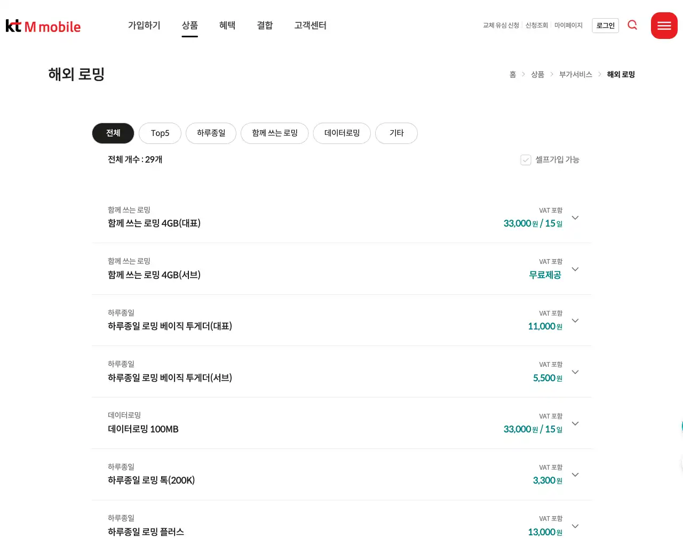Click the 신청조회 link

536,25
